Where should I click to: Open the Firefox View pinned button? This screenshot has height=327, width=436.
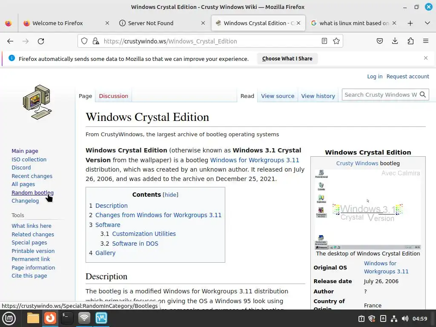[x=9, y=23]
